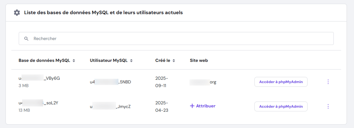354x128 pixels.
Task: Click the 13 MB size label
Action: click(x=25, y=110)
